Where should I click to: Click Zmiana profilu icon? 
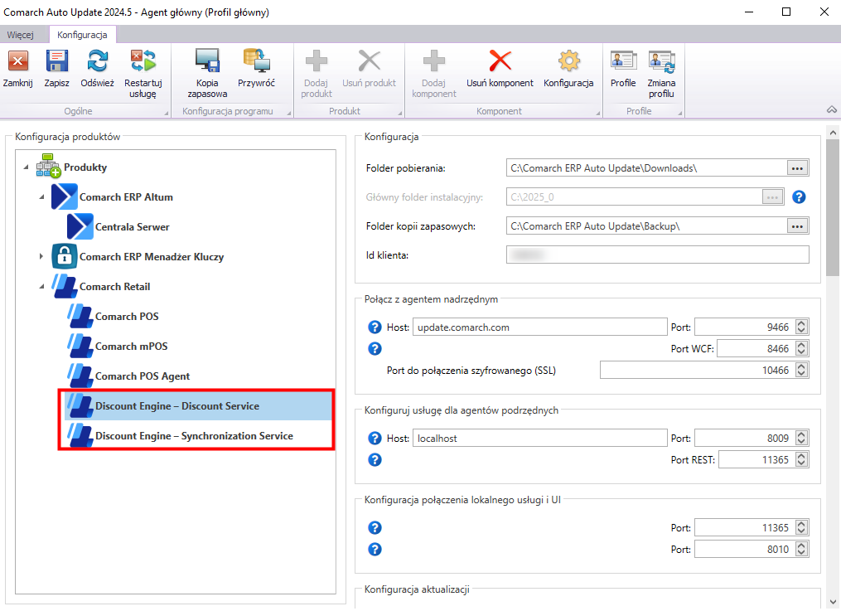point(661,61)
